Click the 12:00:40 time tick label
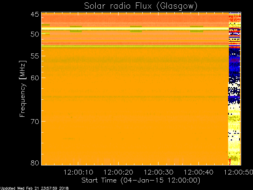The height and width of the screenshot is (190, 253). point(198,172)
